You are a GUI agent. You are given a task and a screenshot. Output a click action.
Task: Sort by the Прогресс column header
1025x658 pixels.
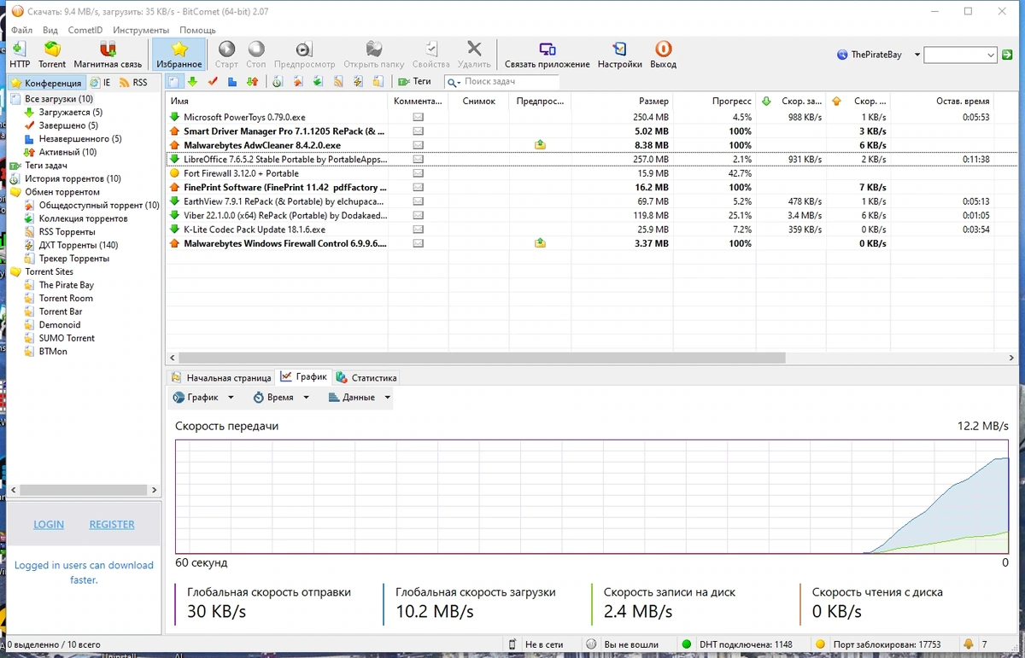click(x=714, y=102)
